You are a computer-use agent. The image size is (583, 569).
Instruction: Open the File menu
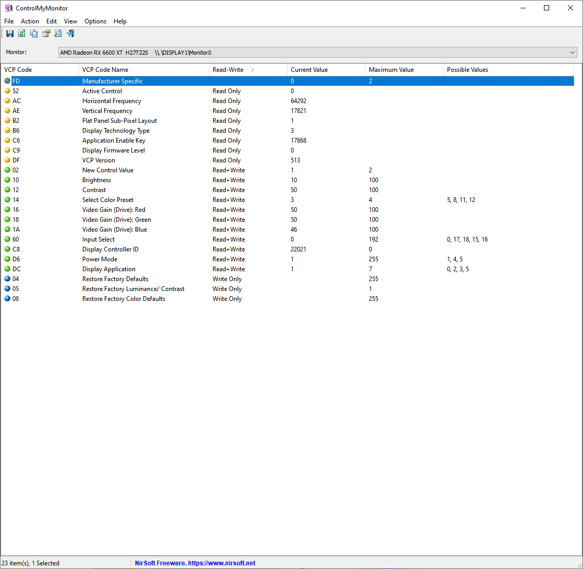pyautogui.click(x=9, y=21)
